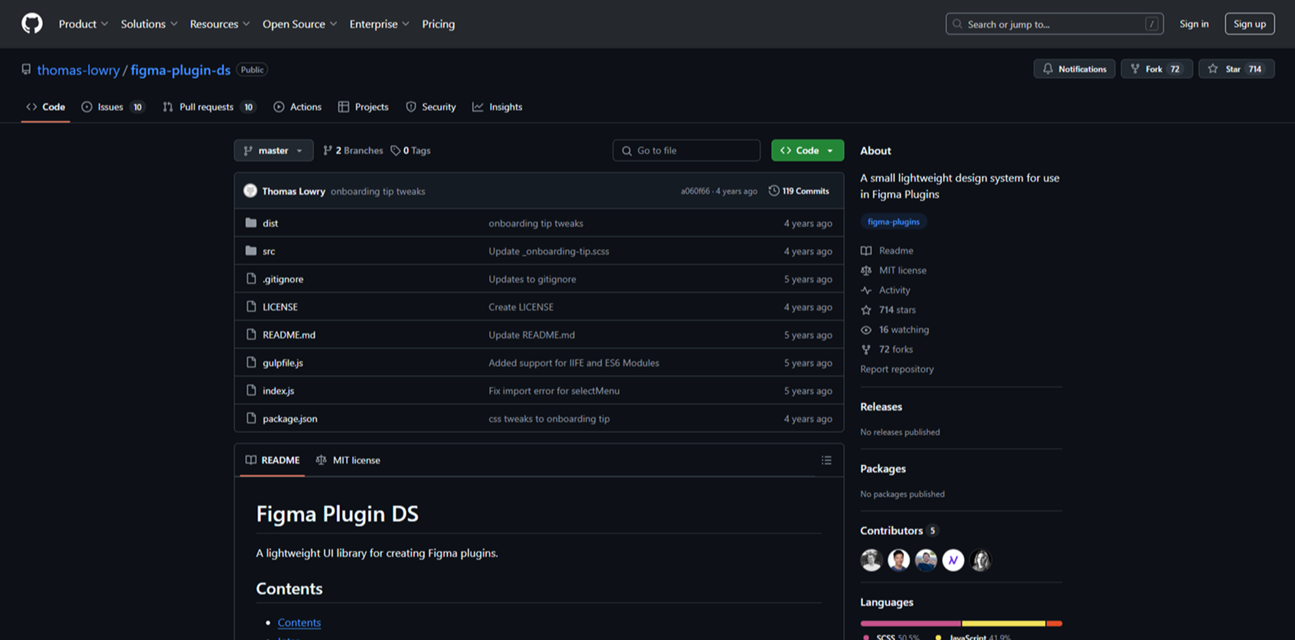The width and height of the screenshot is (1295, 640).
Task: Open the fifth contributor avatar
Action: (x=980, y=560)
